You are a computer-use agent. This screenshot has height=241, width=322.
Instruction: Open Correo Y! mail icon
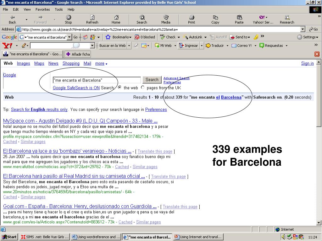[234, 46]
